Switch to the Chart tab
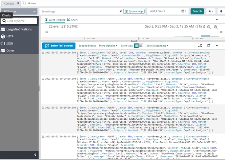225x160 pixels. point(72,20)
